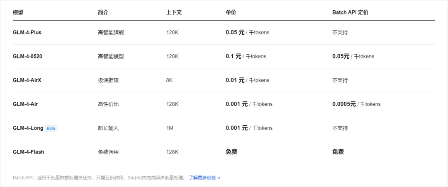Select the GLM-4-Plus model name
448x187 pixels.
coord(27,32)
